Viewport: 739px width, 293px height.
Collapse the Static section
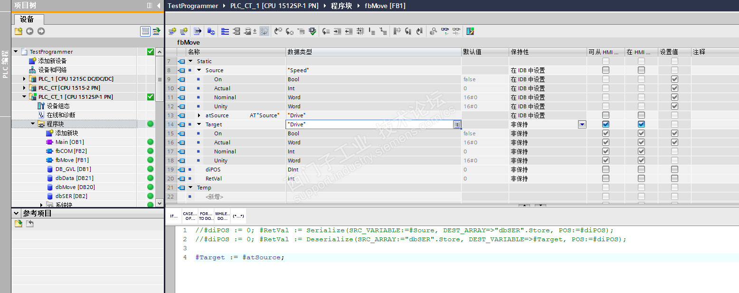[x=191, y=61]
